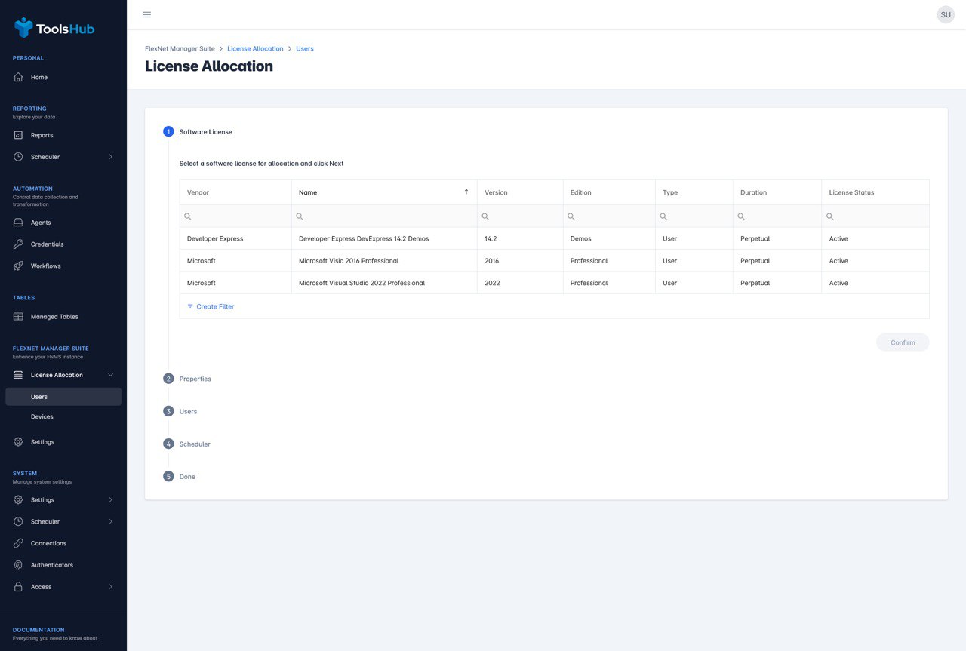Click the System Scheduler clock icon

18,522
